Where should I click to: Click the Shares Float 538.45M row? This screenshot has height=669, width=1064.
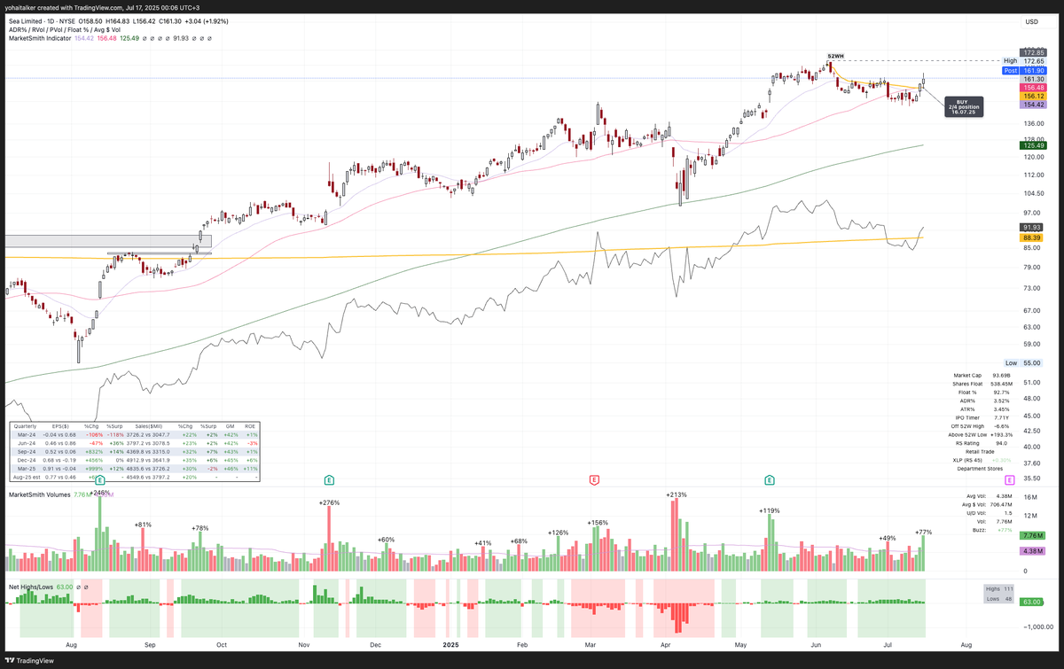pos(983,384)
